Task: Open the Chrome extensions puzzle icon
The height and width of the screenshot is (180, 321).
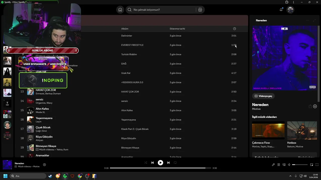Action: pyautogui.click(x=287, y=2)
